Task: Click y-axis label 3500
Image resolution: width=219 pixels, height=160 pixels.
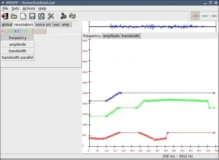Action: pyautogui.click(x=85, y=72)
